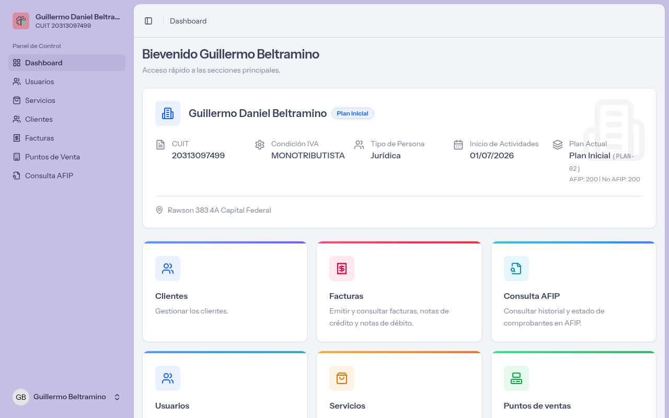The width and height of the screenshot is (669, 418).
Task: Click the Clientes card icon
Action: tap(168, 269)
